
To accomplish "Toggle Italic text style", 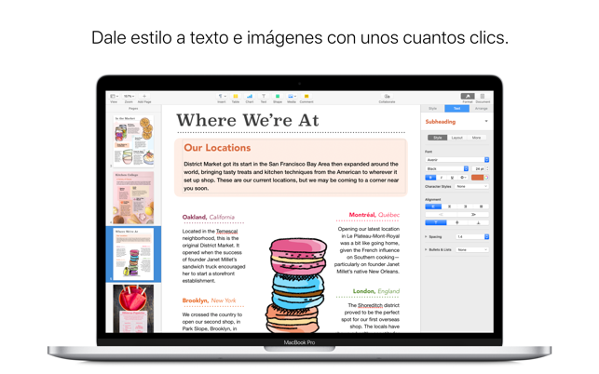I will 442,178.
